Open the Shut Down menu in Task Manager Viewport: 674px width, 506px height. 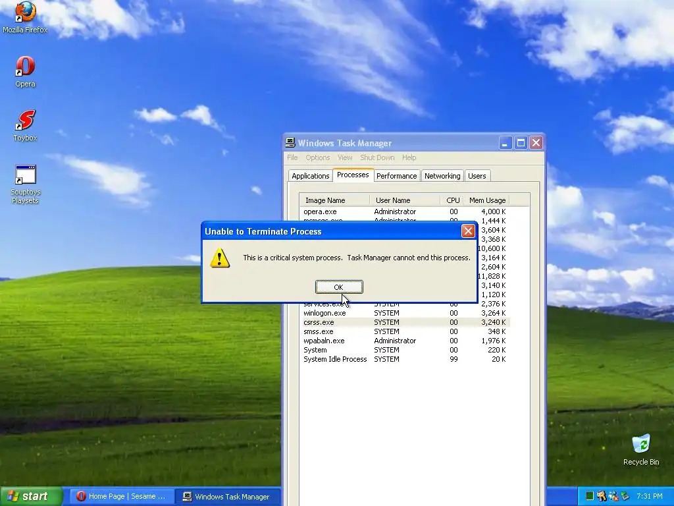coord(377,157)
